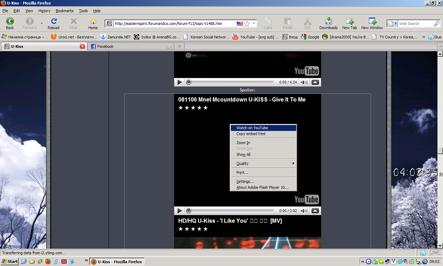
Task: Open the Back/Forward history dropdown arrow
Action: pyautogui.click(x=42, y=23)
